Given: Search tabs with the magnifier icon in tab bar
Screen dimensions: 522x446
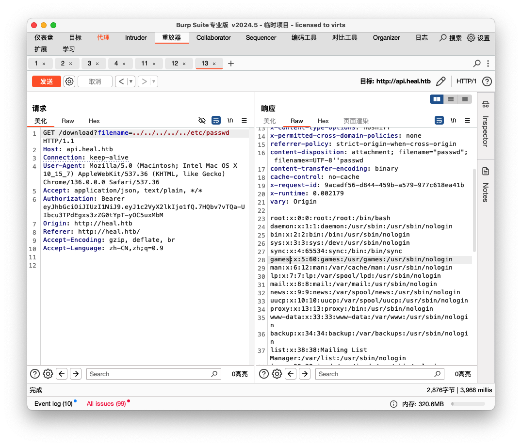Looking at the screenshot, I should (477, 63).
